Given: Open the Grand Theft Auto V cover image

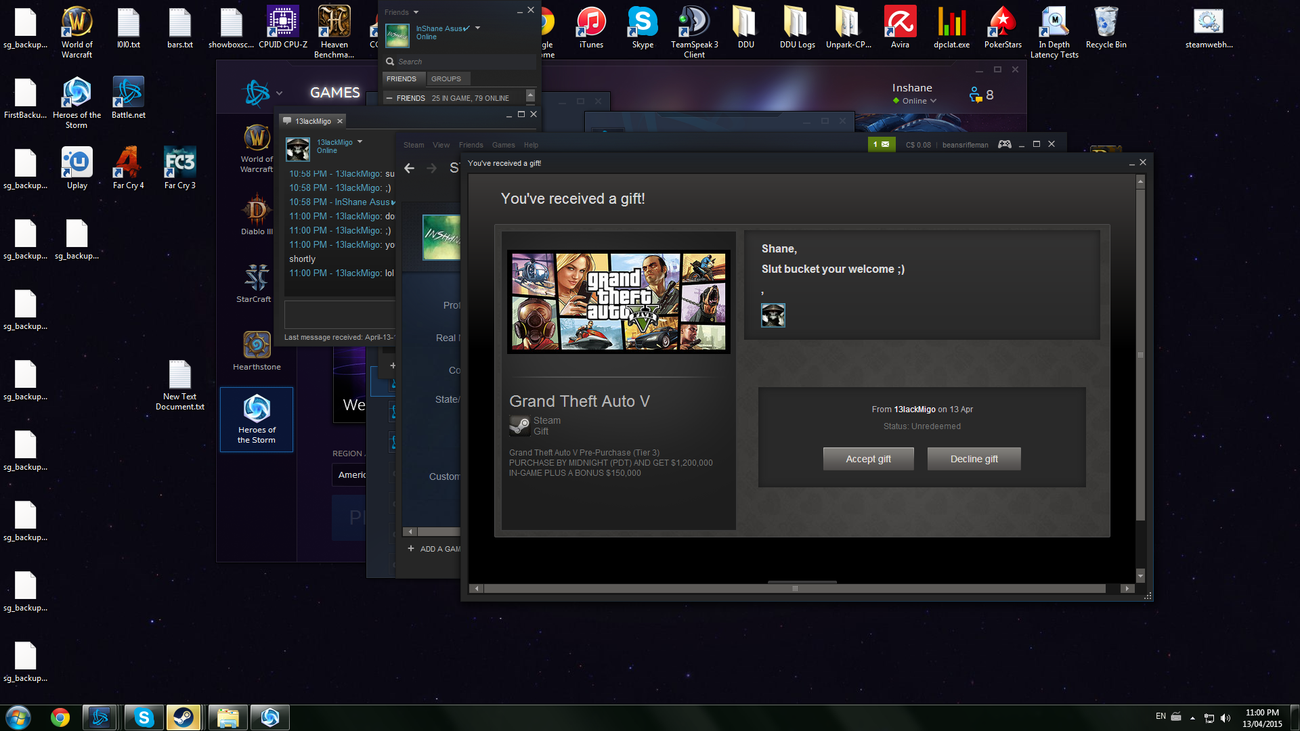Looking at the screenshot, I should [618, 302].
